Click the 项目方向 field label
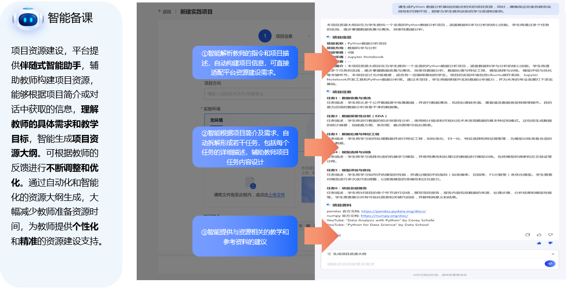 [x=213, y=83]
